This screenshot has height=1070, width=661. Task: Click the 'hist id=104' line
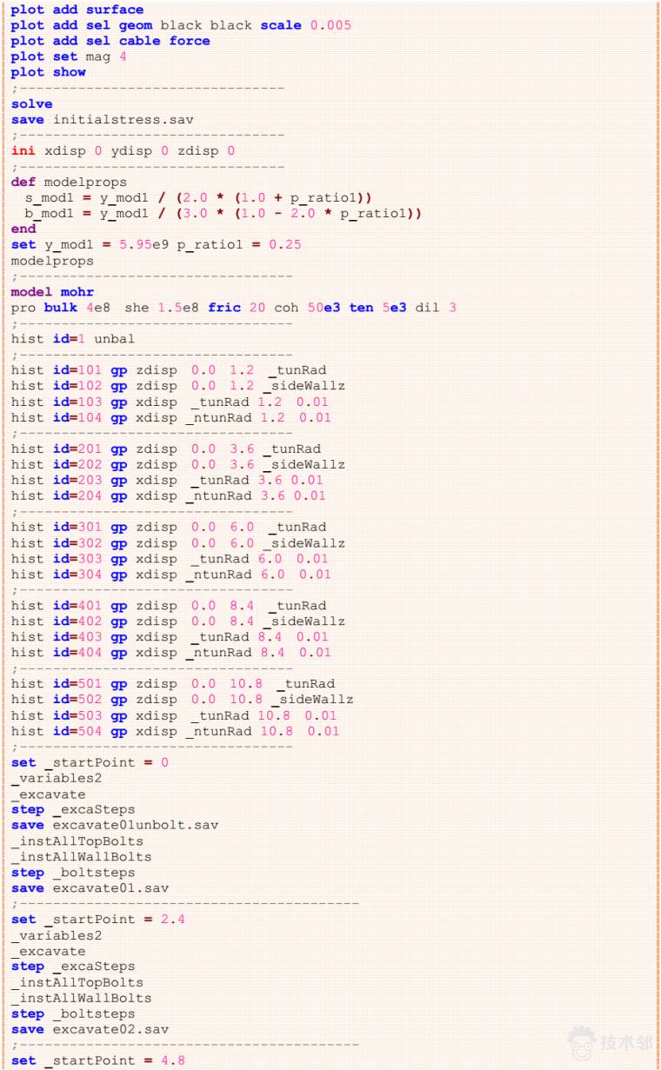(171, 417)
